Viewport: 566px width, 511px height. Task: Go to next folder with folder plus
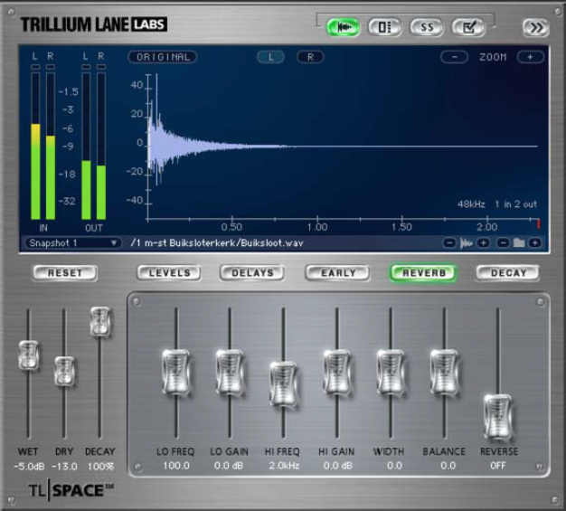point(535,243)
